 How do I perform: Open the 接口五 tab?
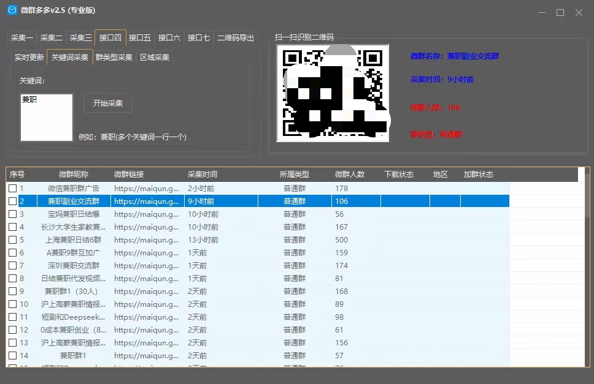coord(140,38)
